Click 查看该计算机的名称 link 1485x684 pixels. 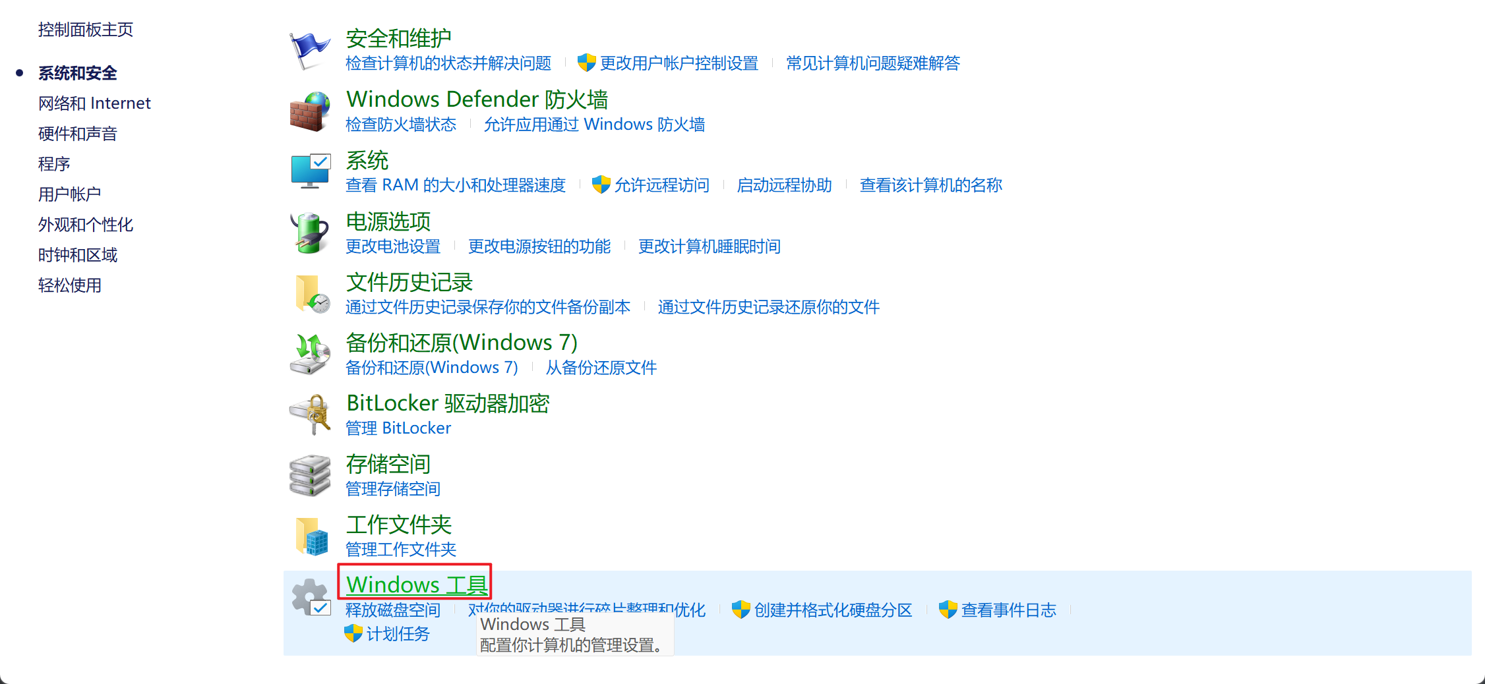931,185
